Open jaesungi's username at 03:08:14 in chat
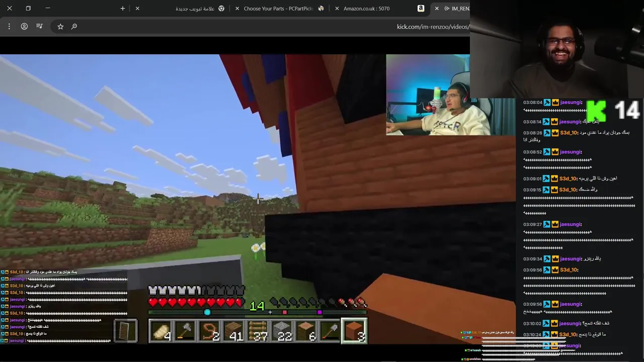 tap(571, 122)
